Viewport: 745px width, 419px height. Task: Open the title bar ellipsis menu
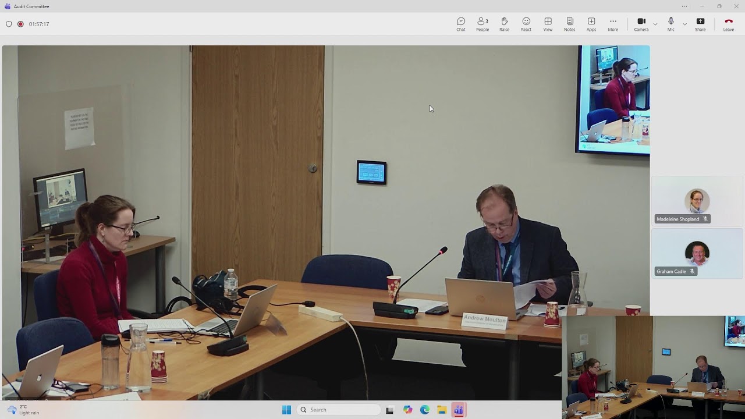point(684,6)
